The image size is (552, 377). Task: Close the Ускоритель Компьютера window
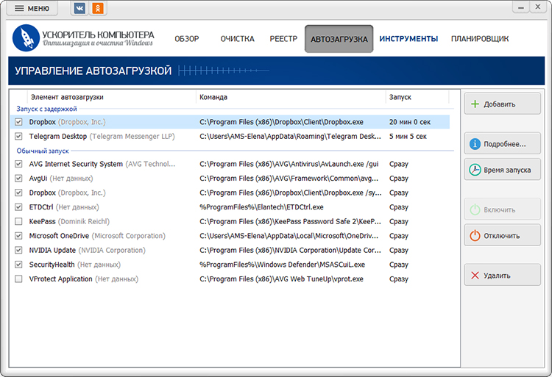538,7
